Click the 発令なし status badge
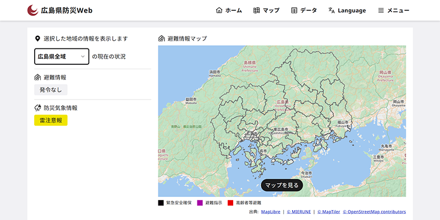 51,90
